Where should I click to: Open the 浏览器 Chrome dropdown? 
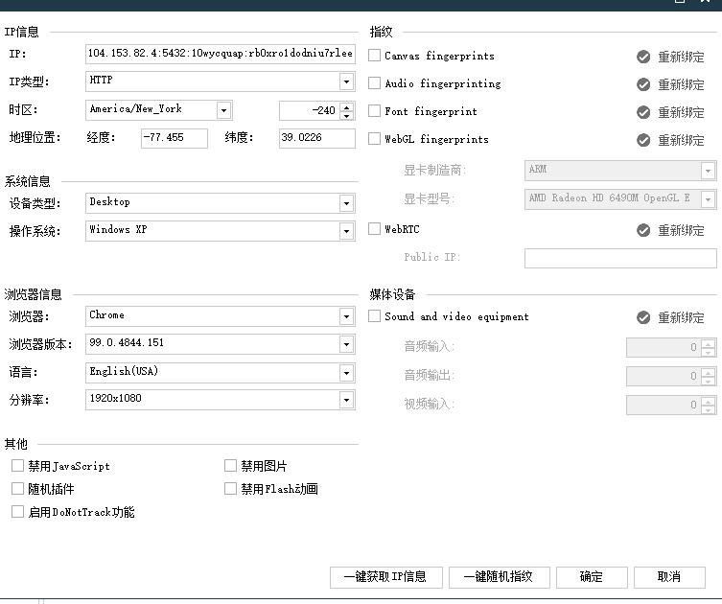(346, 316)
